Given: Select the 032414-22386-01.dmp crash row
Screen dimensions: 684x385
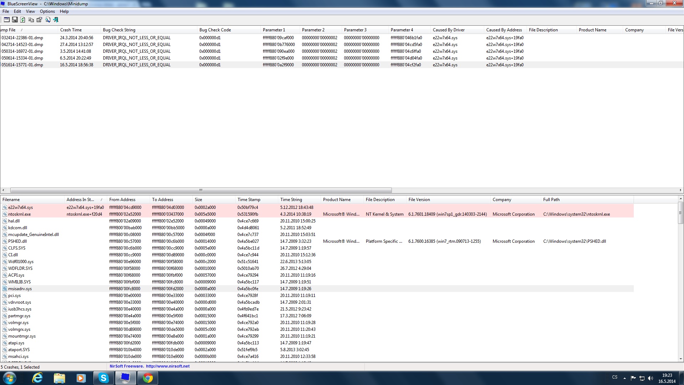Looking at the screenshot, I should [22, 38].
